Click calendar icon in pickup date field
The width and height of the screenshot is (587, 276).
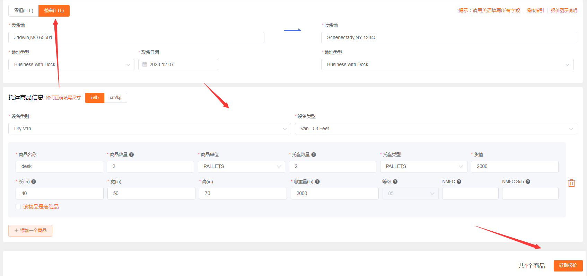[x=145, y=65]
